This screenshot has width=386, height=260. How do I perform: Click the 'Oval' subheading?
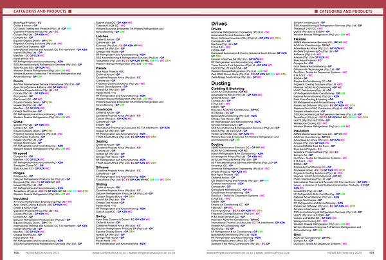[x=297, y=235]
